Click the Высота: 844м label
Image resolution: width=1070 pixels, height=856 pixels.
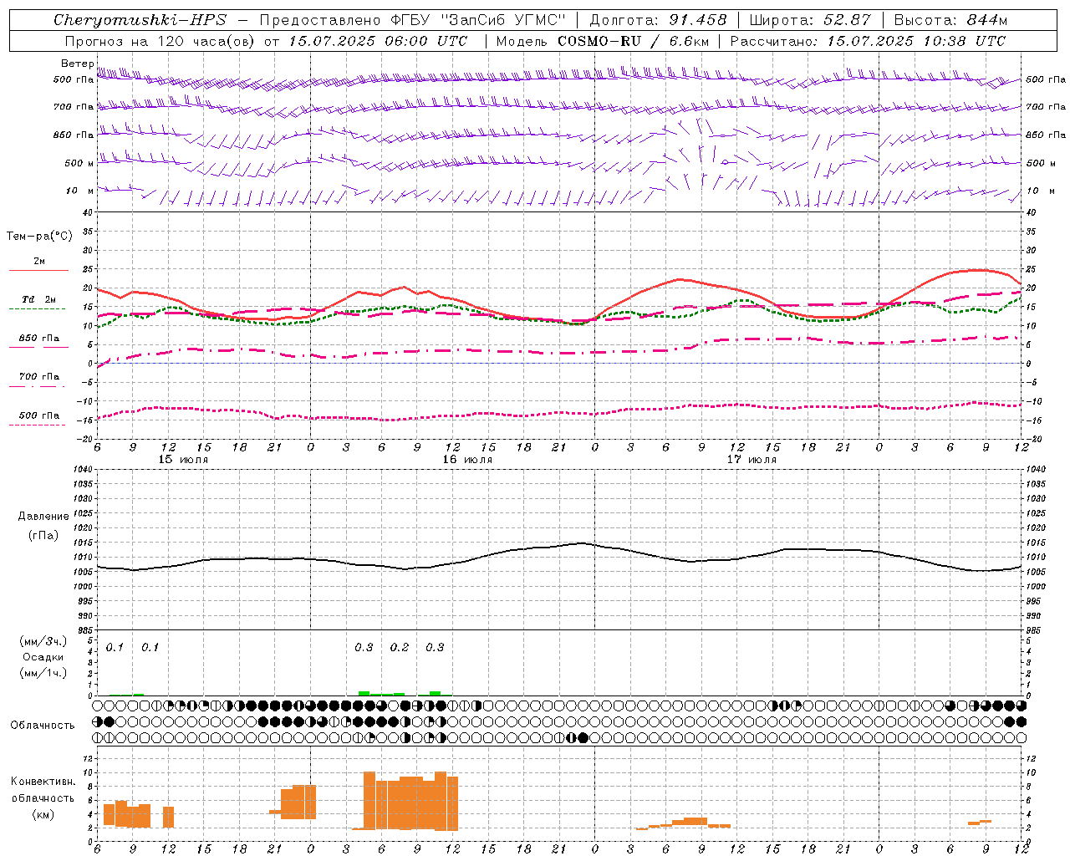(950, 20)
